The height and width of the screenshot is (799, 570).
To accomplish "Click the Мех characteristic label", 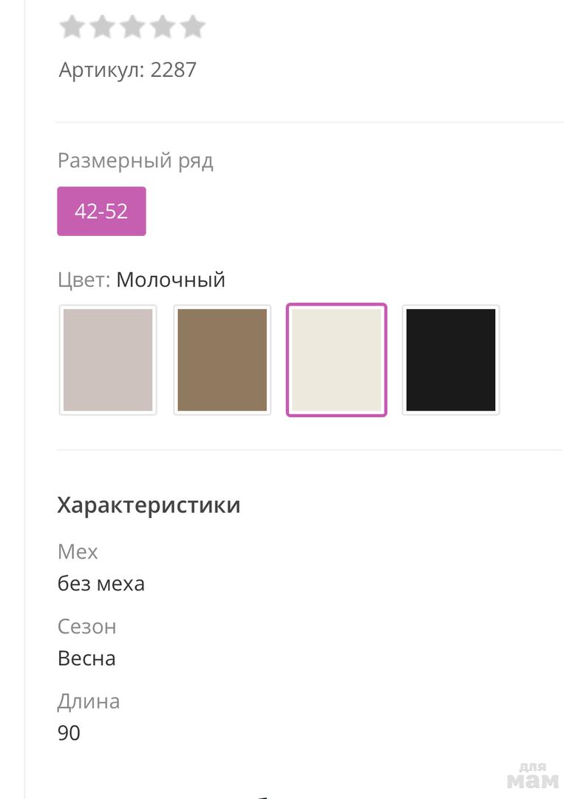I will [x=78, y=552].
